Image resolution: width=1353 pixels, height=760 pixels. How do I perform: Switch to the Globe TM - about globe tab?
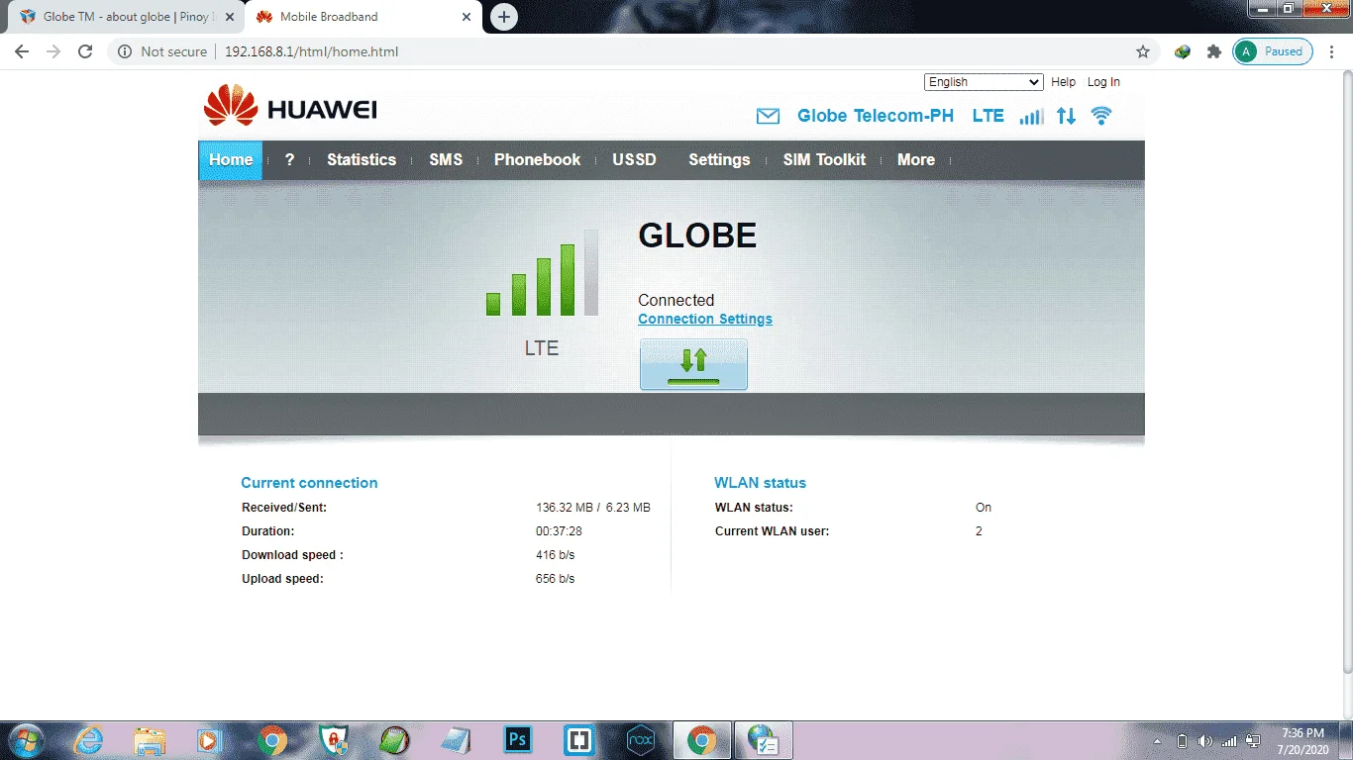point(125,17)
